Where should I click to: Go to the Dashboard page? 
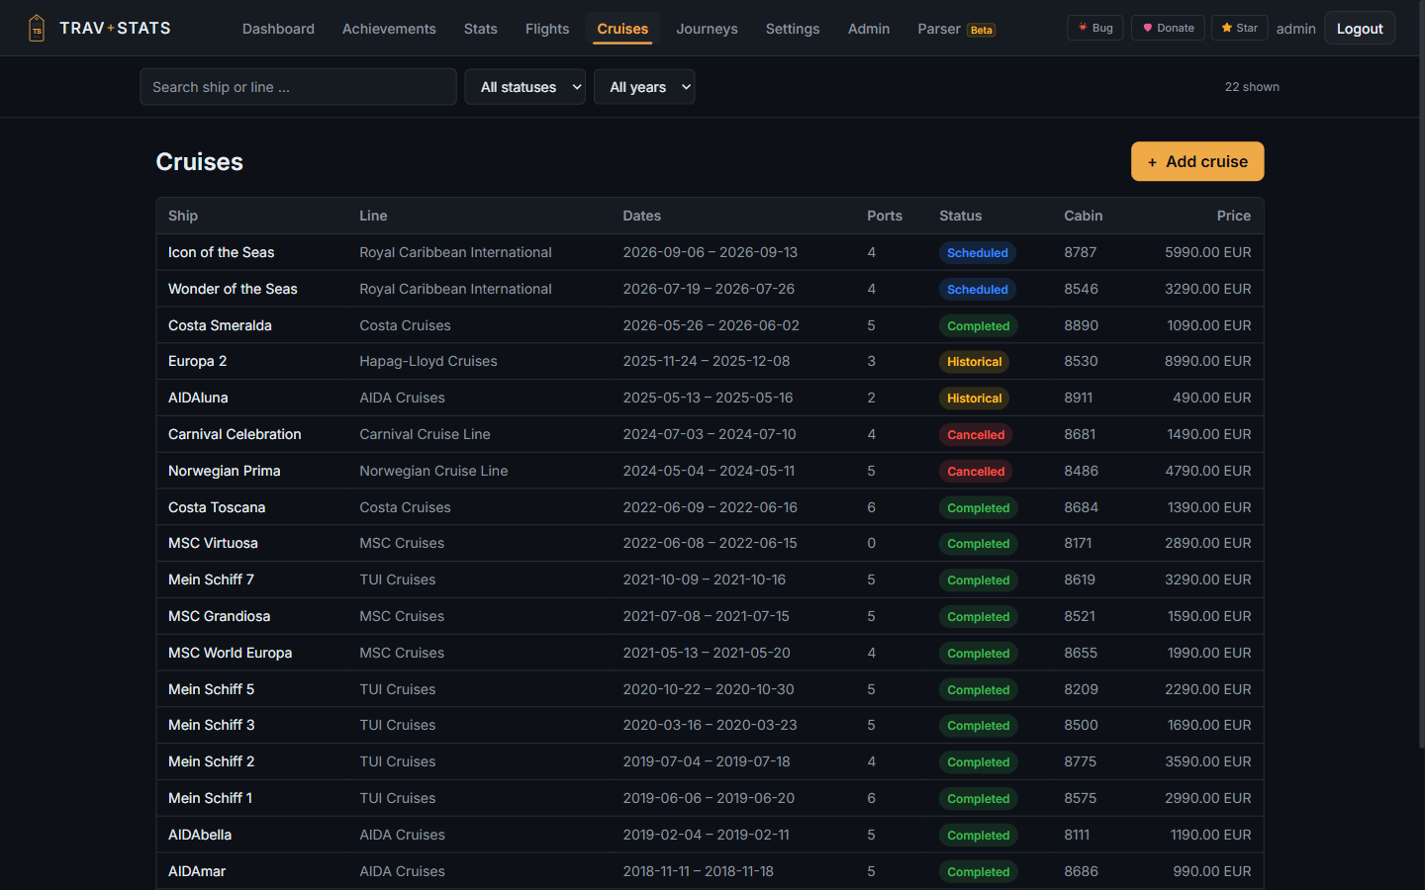pyautogui.click(x=278, y=29)
